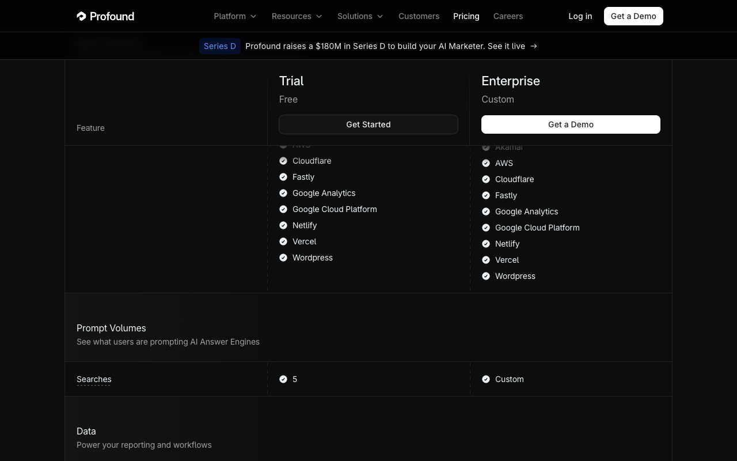Click Get a Demo under Enterprise plan
The height and width of the screenshot is (461, 737).
pos(571,124)
